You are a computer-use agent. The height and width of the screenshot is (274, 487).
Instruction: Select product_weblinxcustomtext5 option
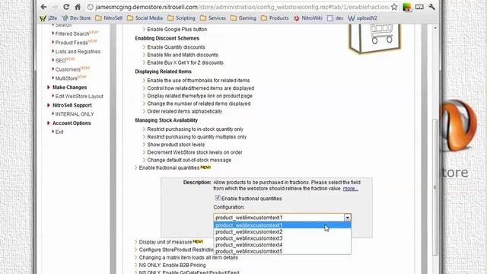(282, 251)
